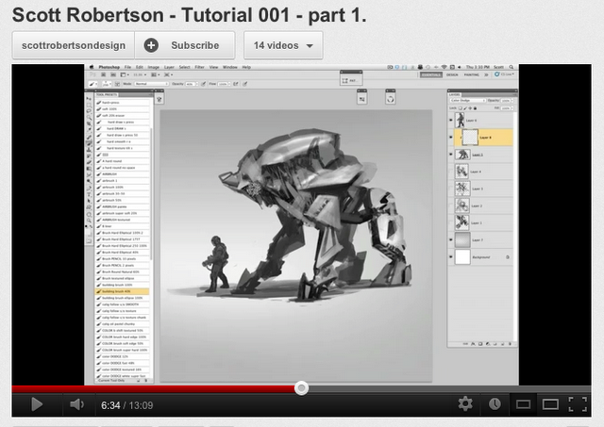604x427 pixels.
Task: Select the Layer 6 thumbnail
Action: pos(461,121)
